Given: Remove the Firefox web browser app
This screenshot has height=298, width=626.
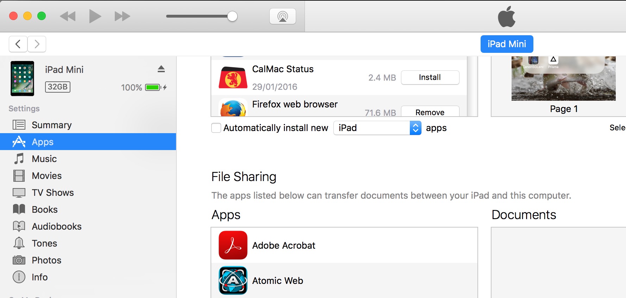Looking at the screenshot, I should tap(430, 111).
